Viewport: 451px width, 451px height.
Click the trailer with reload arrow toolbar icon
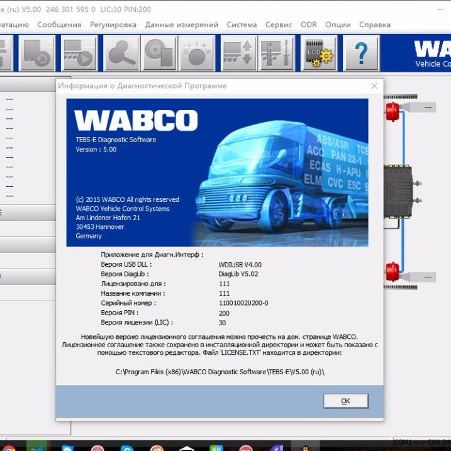pyautogui.click(x=37, y=53)
